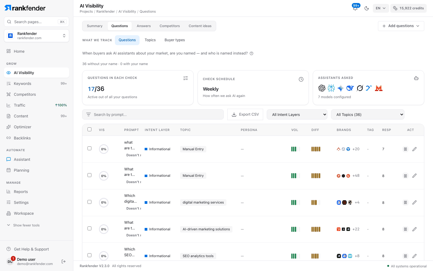Tick the select-all checkbox in the table header
The width and height of the screenshot is (433, 271).
(x=89, y=129)
